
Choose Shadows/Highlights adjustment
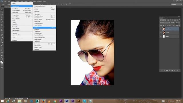(x=44, y=38)
